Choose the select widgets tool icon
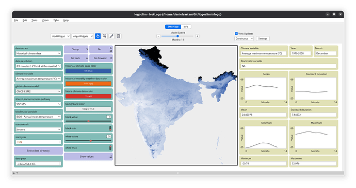The image size is (356, 188). coord(104,36)
